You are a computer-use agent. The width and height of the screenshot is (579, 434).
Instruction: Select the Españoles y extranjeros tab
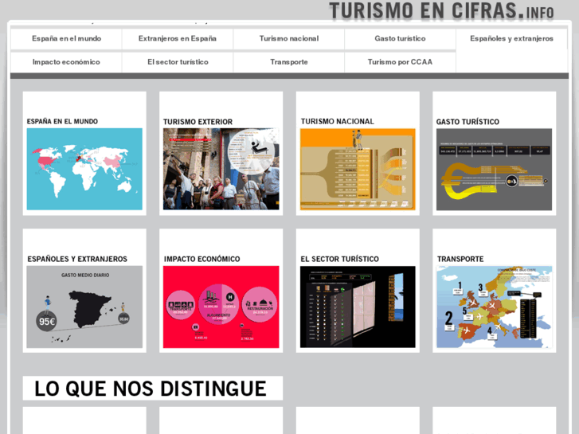click(511, 39)
